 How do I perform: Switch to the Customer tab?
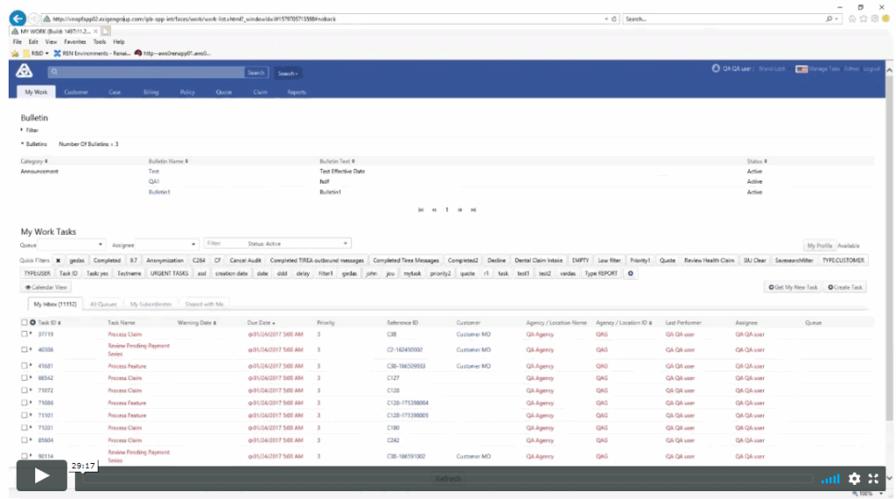point(76,92)
